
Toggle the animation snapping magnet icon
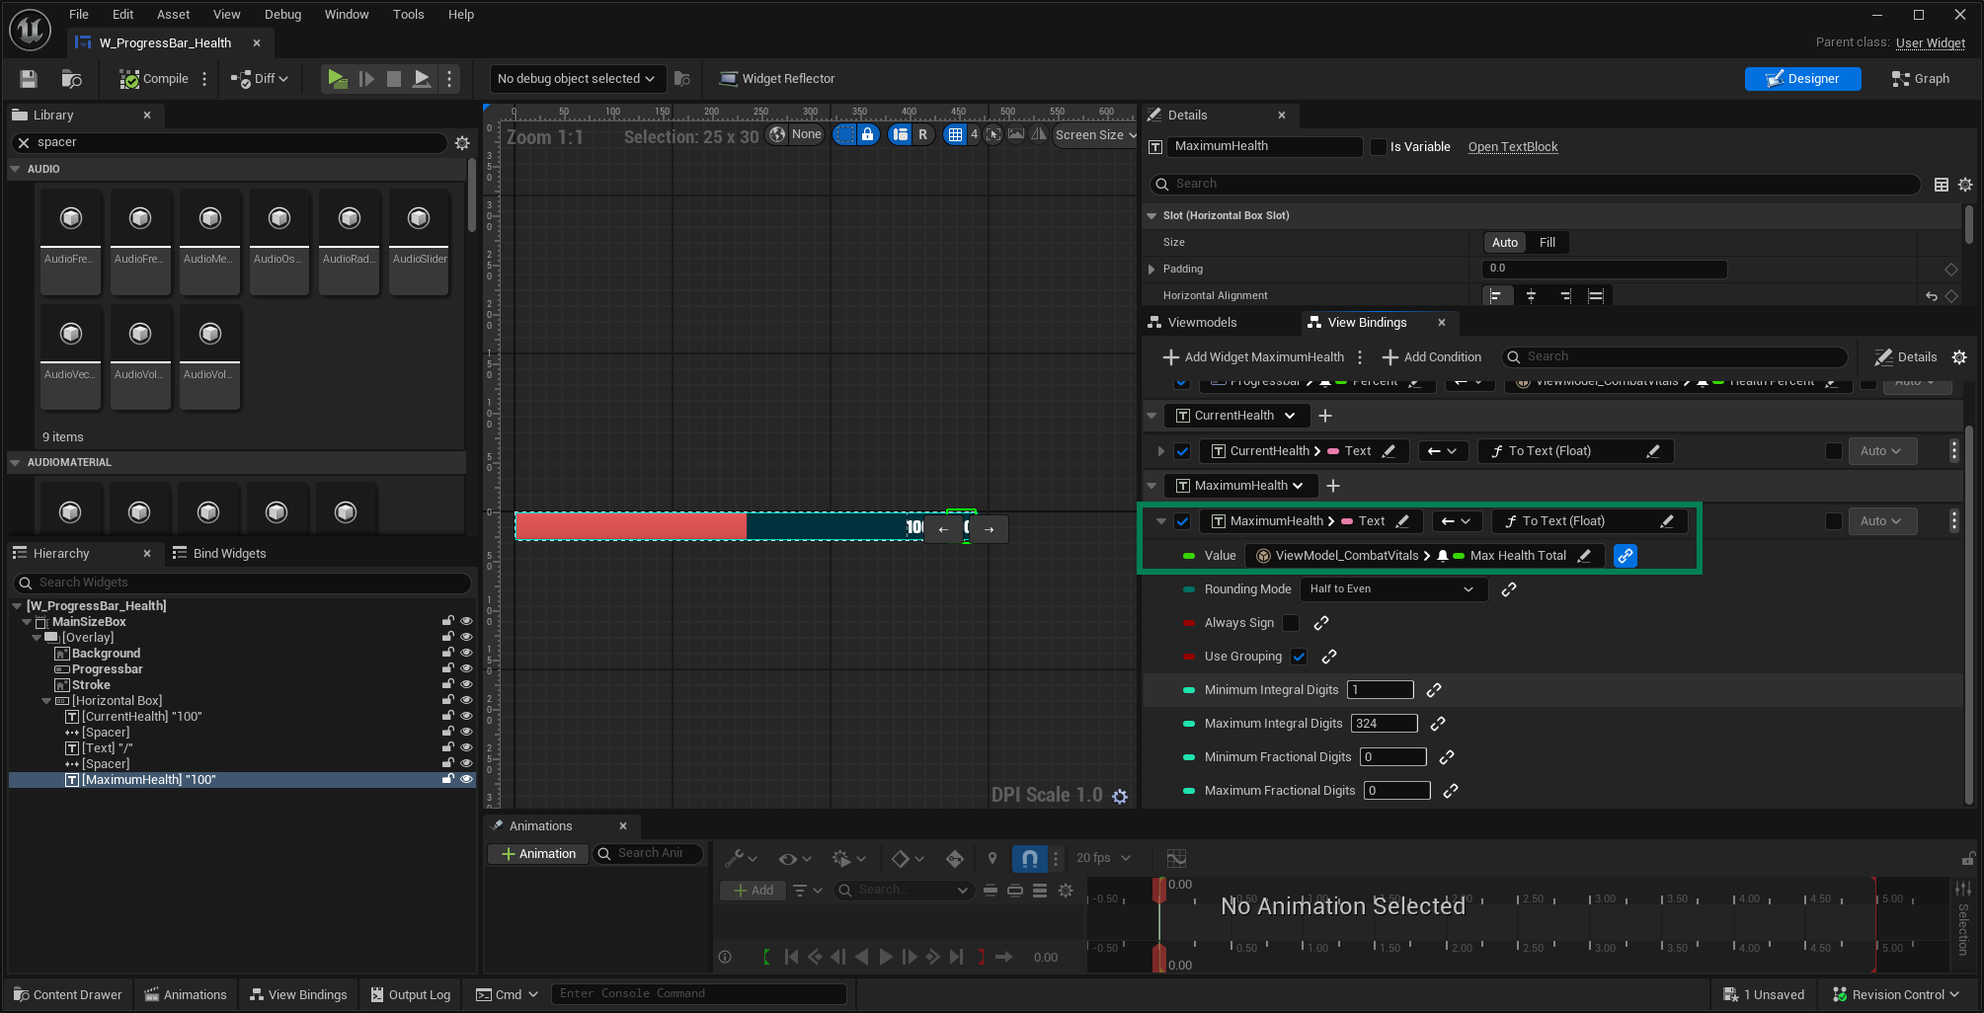1029,858
